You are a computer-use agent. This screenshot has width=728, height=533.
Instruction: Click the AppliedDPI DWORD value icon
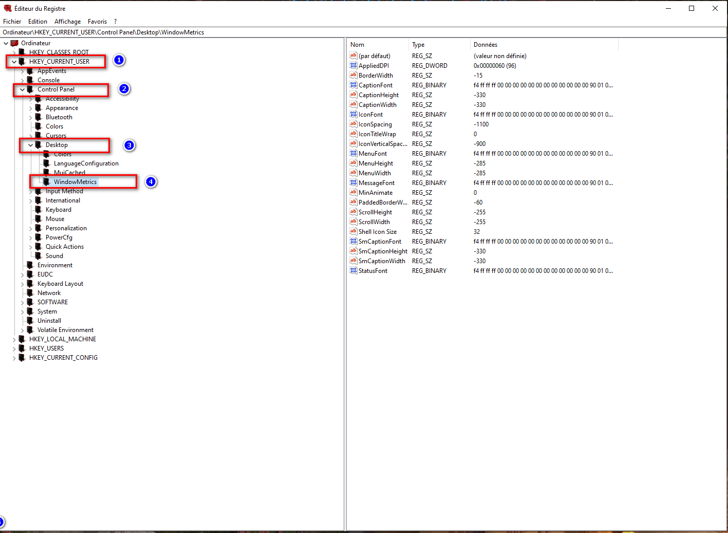pyautogui.click(x=353, y=66)
